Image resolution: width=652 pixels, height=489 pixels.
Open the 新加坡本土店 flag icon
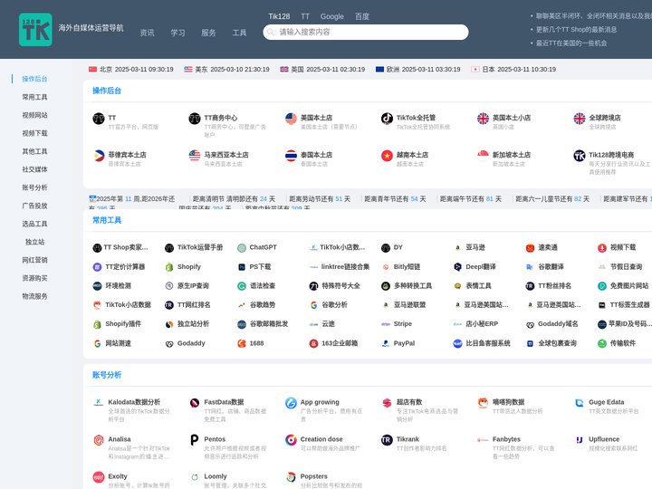pyautogui.click(x=484, y=156)
